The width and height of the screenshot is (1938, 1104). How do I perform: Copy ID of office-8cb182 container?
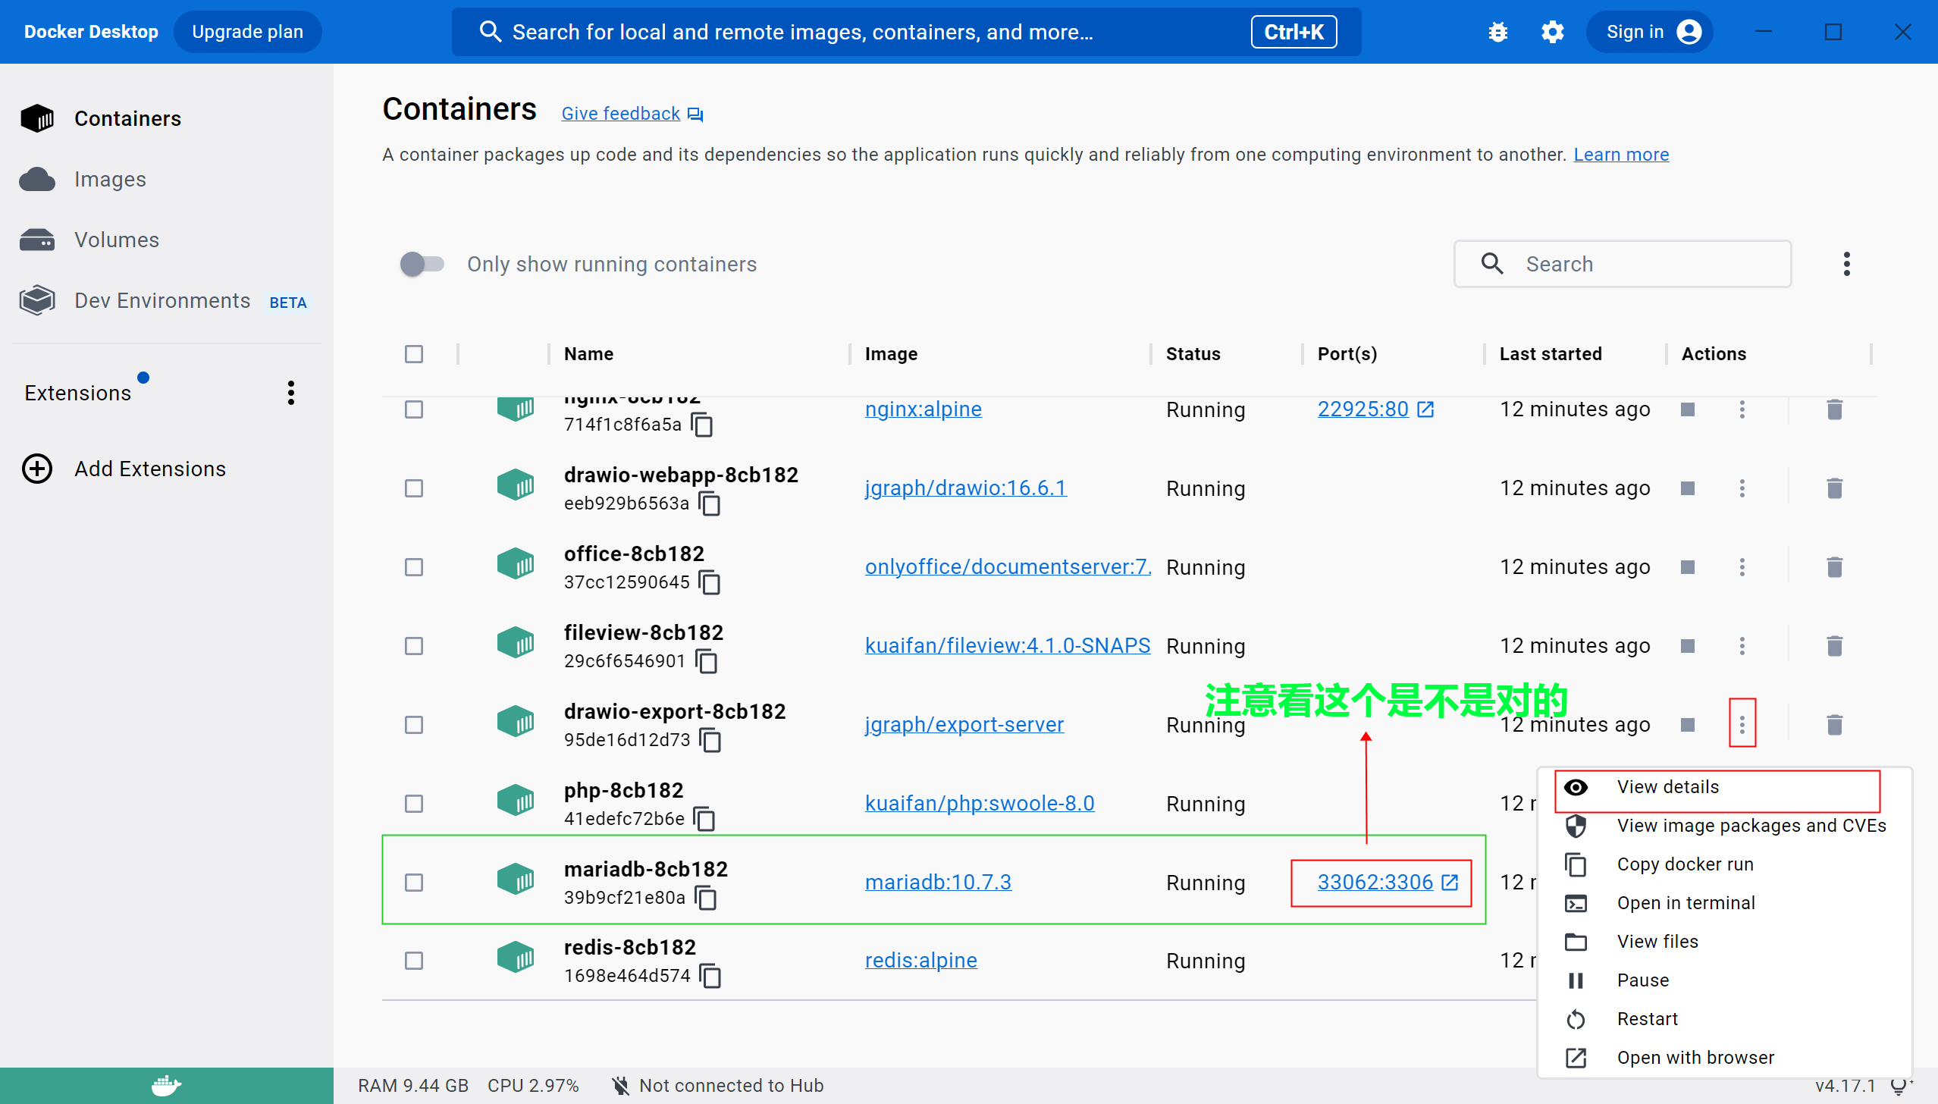pos(710,583)
